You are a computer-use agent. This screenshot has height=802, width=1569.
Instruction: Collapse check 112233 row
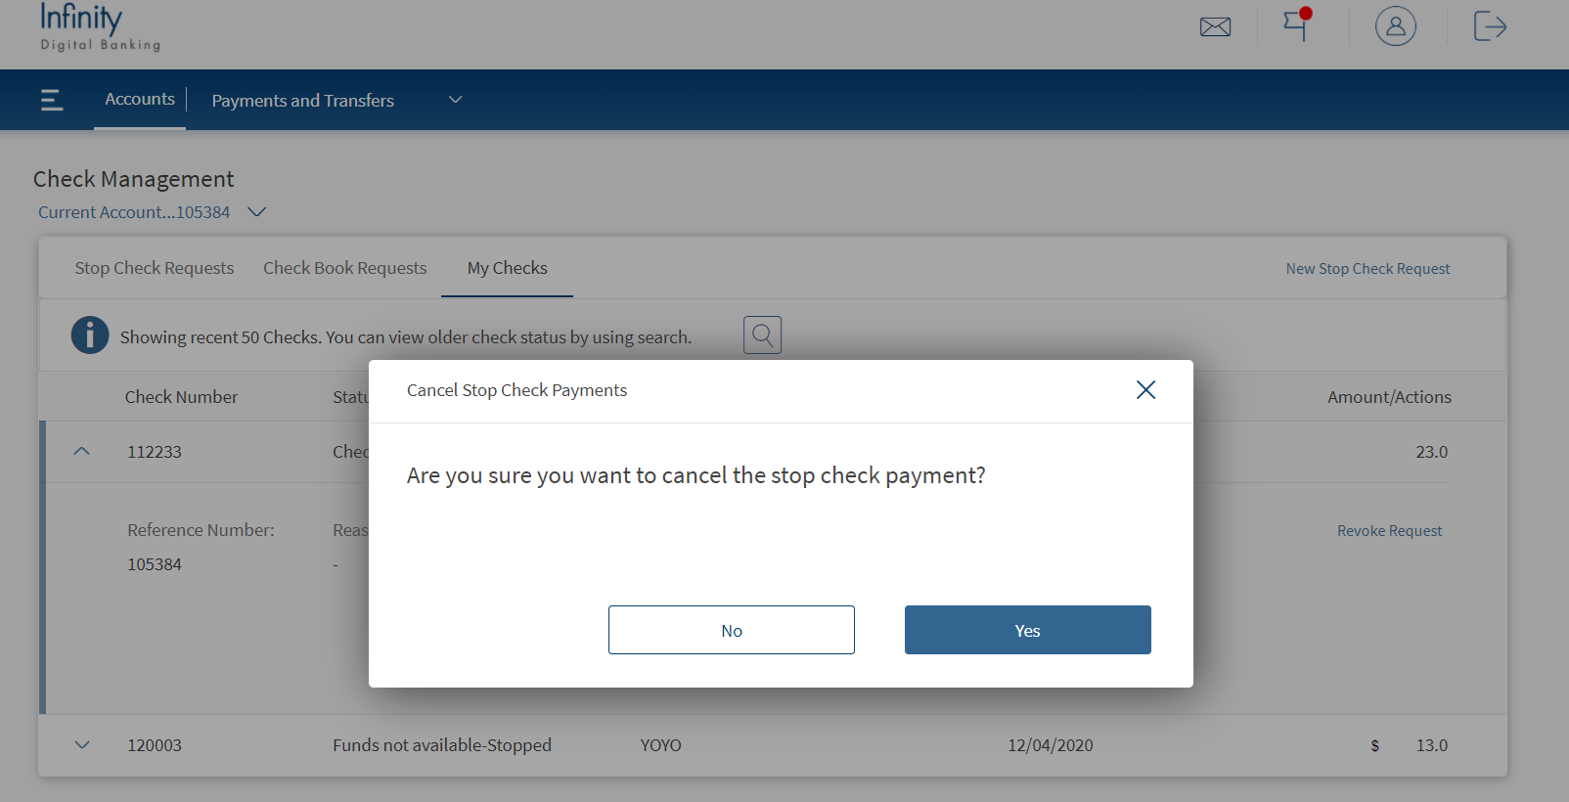pos(82,452)
